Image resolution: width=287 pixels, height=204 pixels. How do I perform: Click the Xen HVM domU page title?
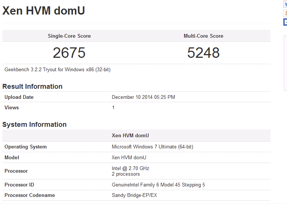(x=44, y=11)
